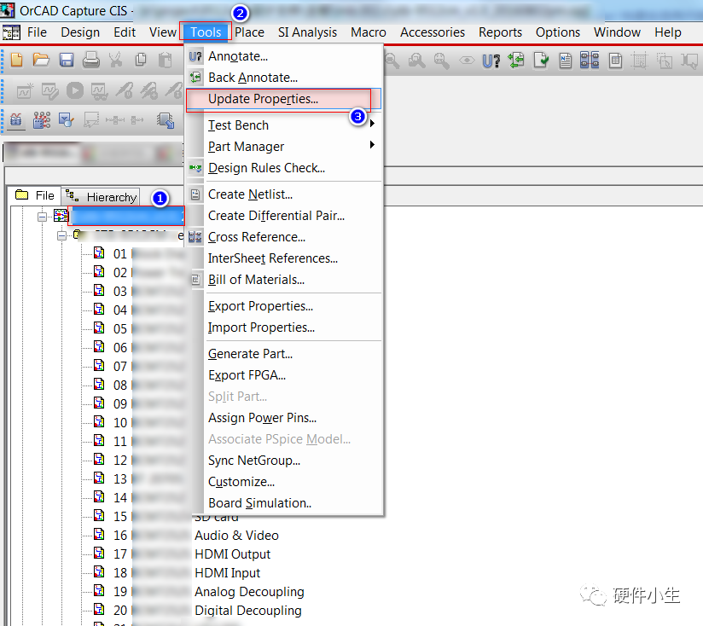Select Design Rules Check menu entry
Image resolution: width=703 pixels, height=626 pixels.
(284, 168)
